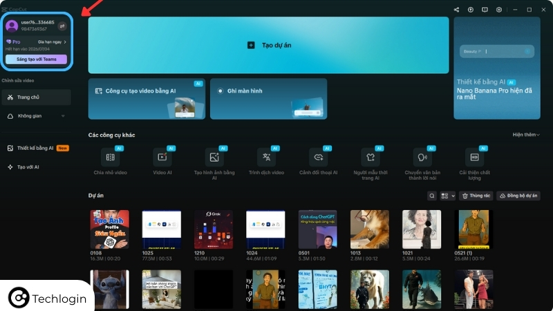This screenshot has width=553, height=311.
Task: Open the Chia nhỏ video tool
Action: pos(111,158)
